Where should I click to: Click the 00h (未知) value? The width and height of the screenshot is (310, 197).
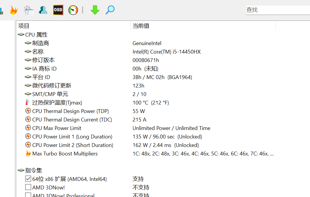145,69
